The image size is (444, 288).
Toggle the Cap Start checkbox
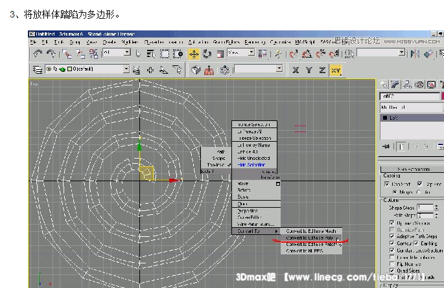(x=387, y=184)
